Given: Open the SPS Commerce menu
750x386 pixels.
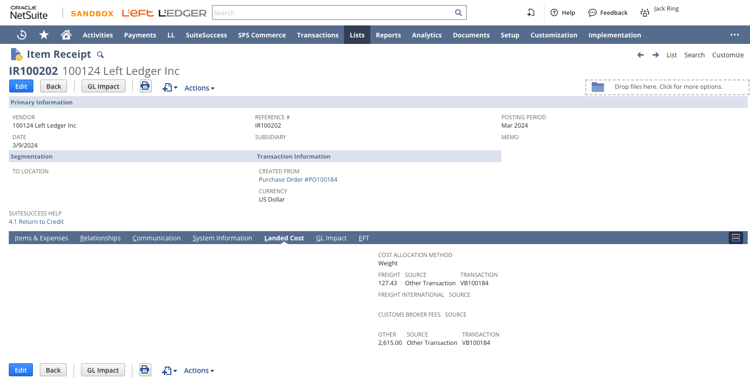Looking at the screenshot, I should pos(262,35).
